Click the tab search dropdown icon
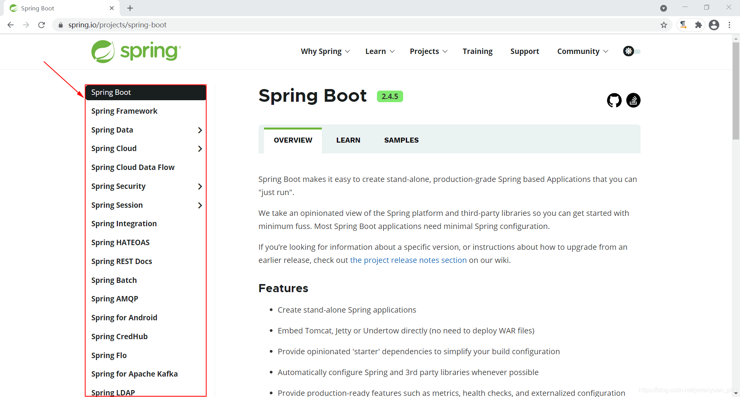The height and width of the screenshot is (397, 740). (663, 8)
